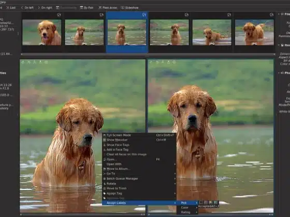Open the Rating submenu entry

187,212
